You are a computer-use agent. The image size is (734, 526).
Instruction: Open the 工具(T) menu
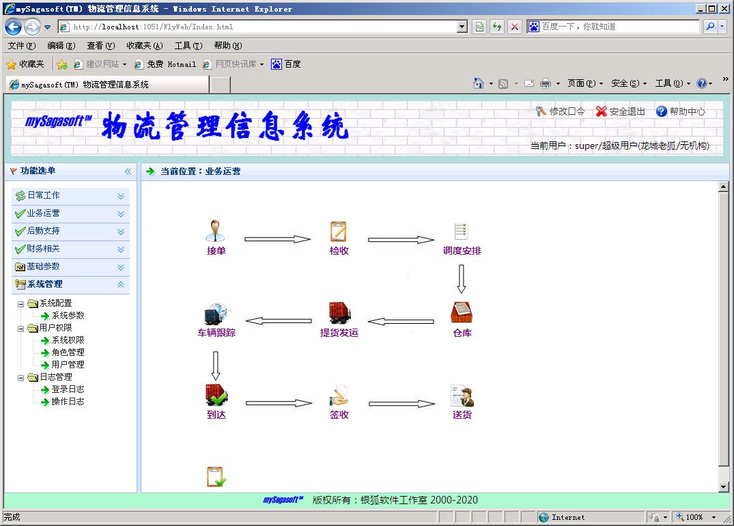point(188,46)
